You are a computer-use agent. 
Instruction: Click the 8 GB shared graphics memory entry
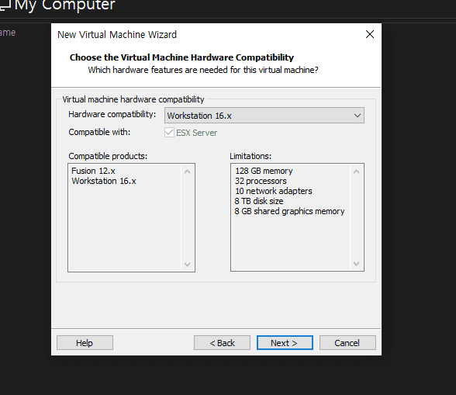[290, 211]
